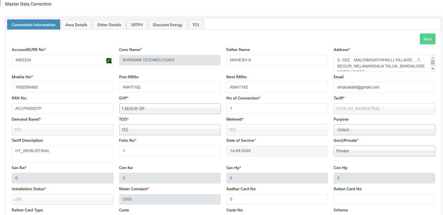Go to the SRTPV tab
443x215 pixels.
pyautogui.click(x=137, y=25)
